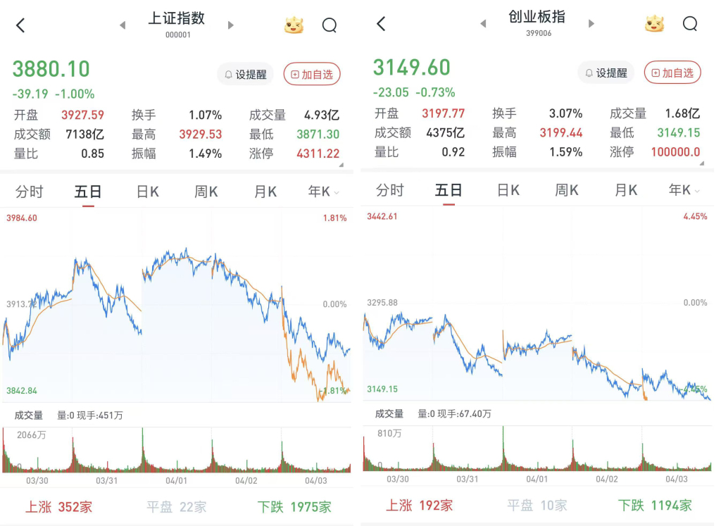This screenshot has height=526, width=721.
Task: Click 成交量 volume chart of 创业板指
Action: tap(537, 451)
